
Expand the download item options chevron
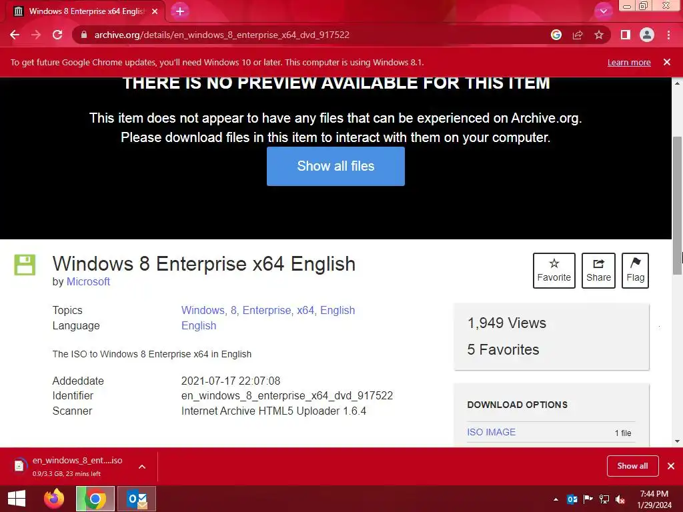(x=142, y=466)
